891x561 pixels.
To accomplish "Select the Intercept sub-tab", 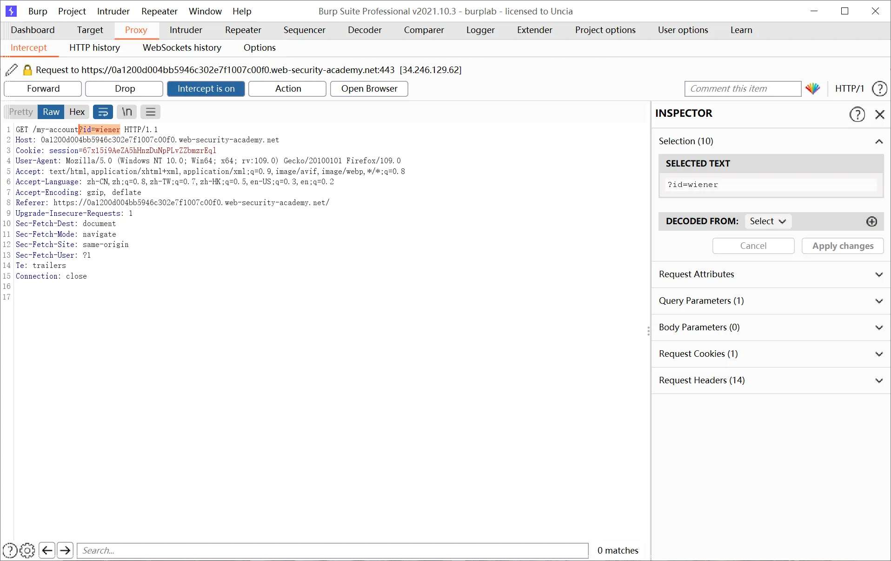I will pos(29,47).
